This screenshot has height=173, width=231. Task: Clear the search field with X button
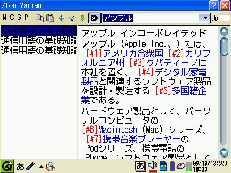pos(95,18)
